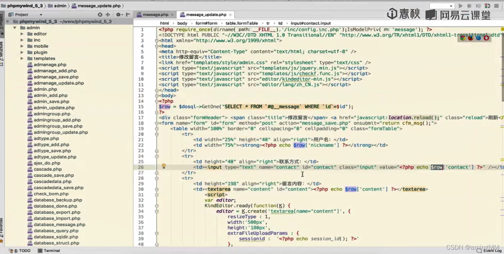The width and height of the screenshot is (504, 254).
Task: Open the Project side tool window tab
Action: pos(2,25)
